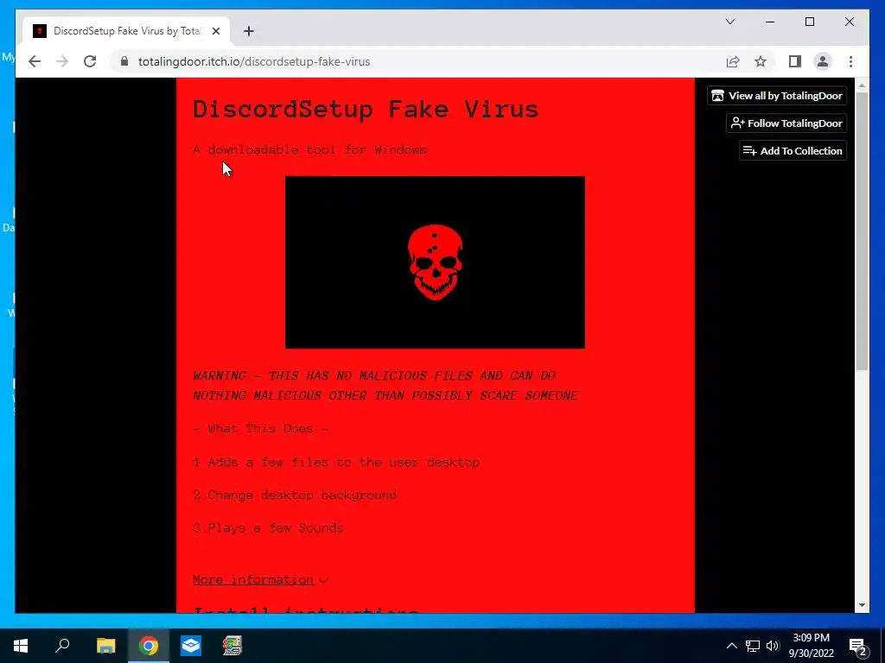Show hidden system tray icons
Viewport: 885px width, 663px height.
click(x=731, y=646)
